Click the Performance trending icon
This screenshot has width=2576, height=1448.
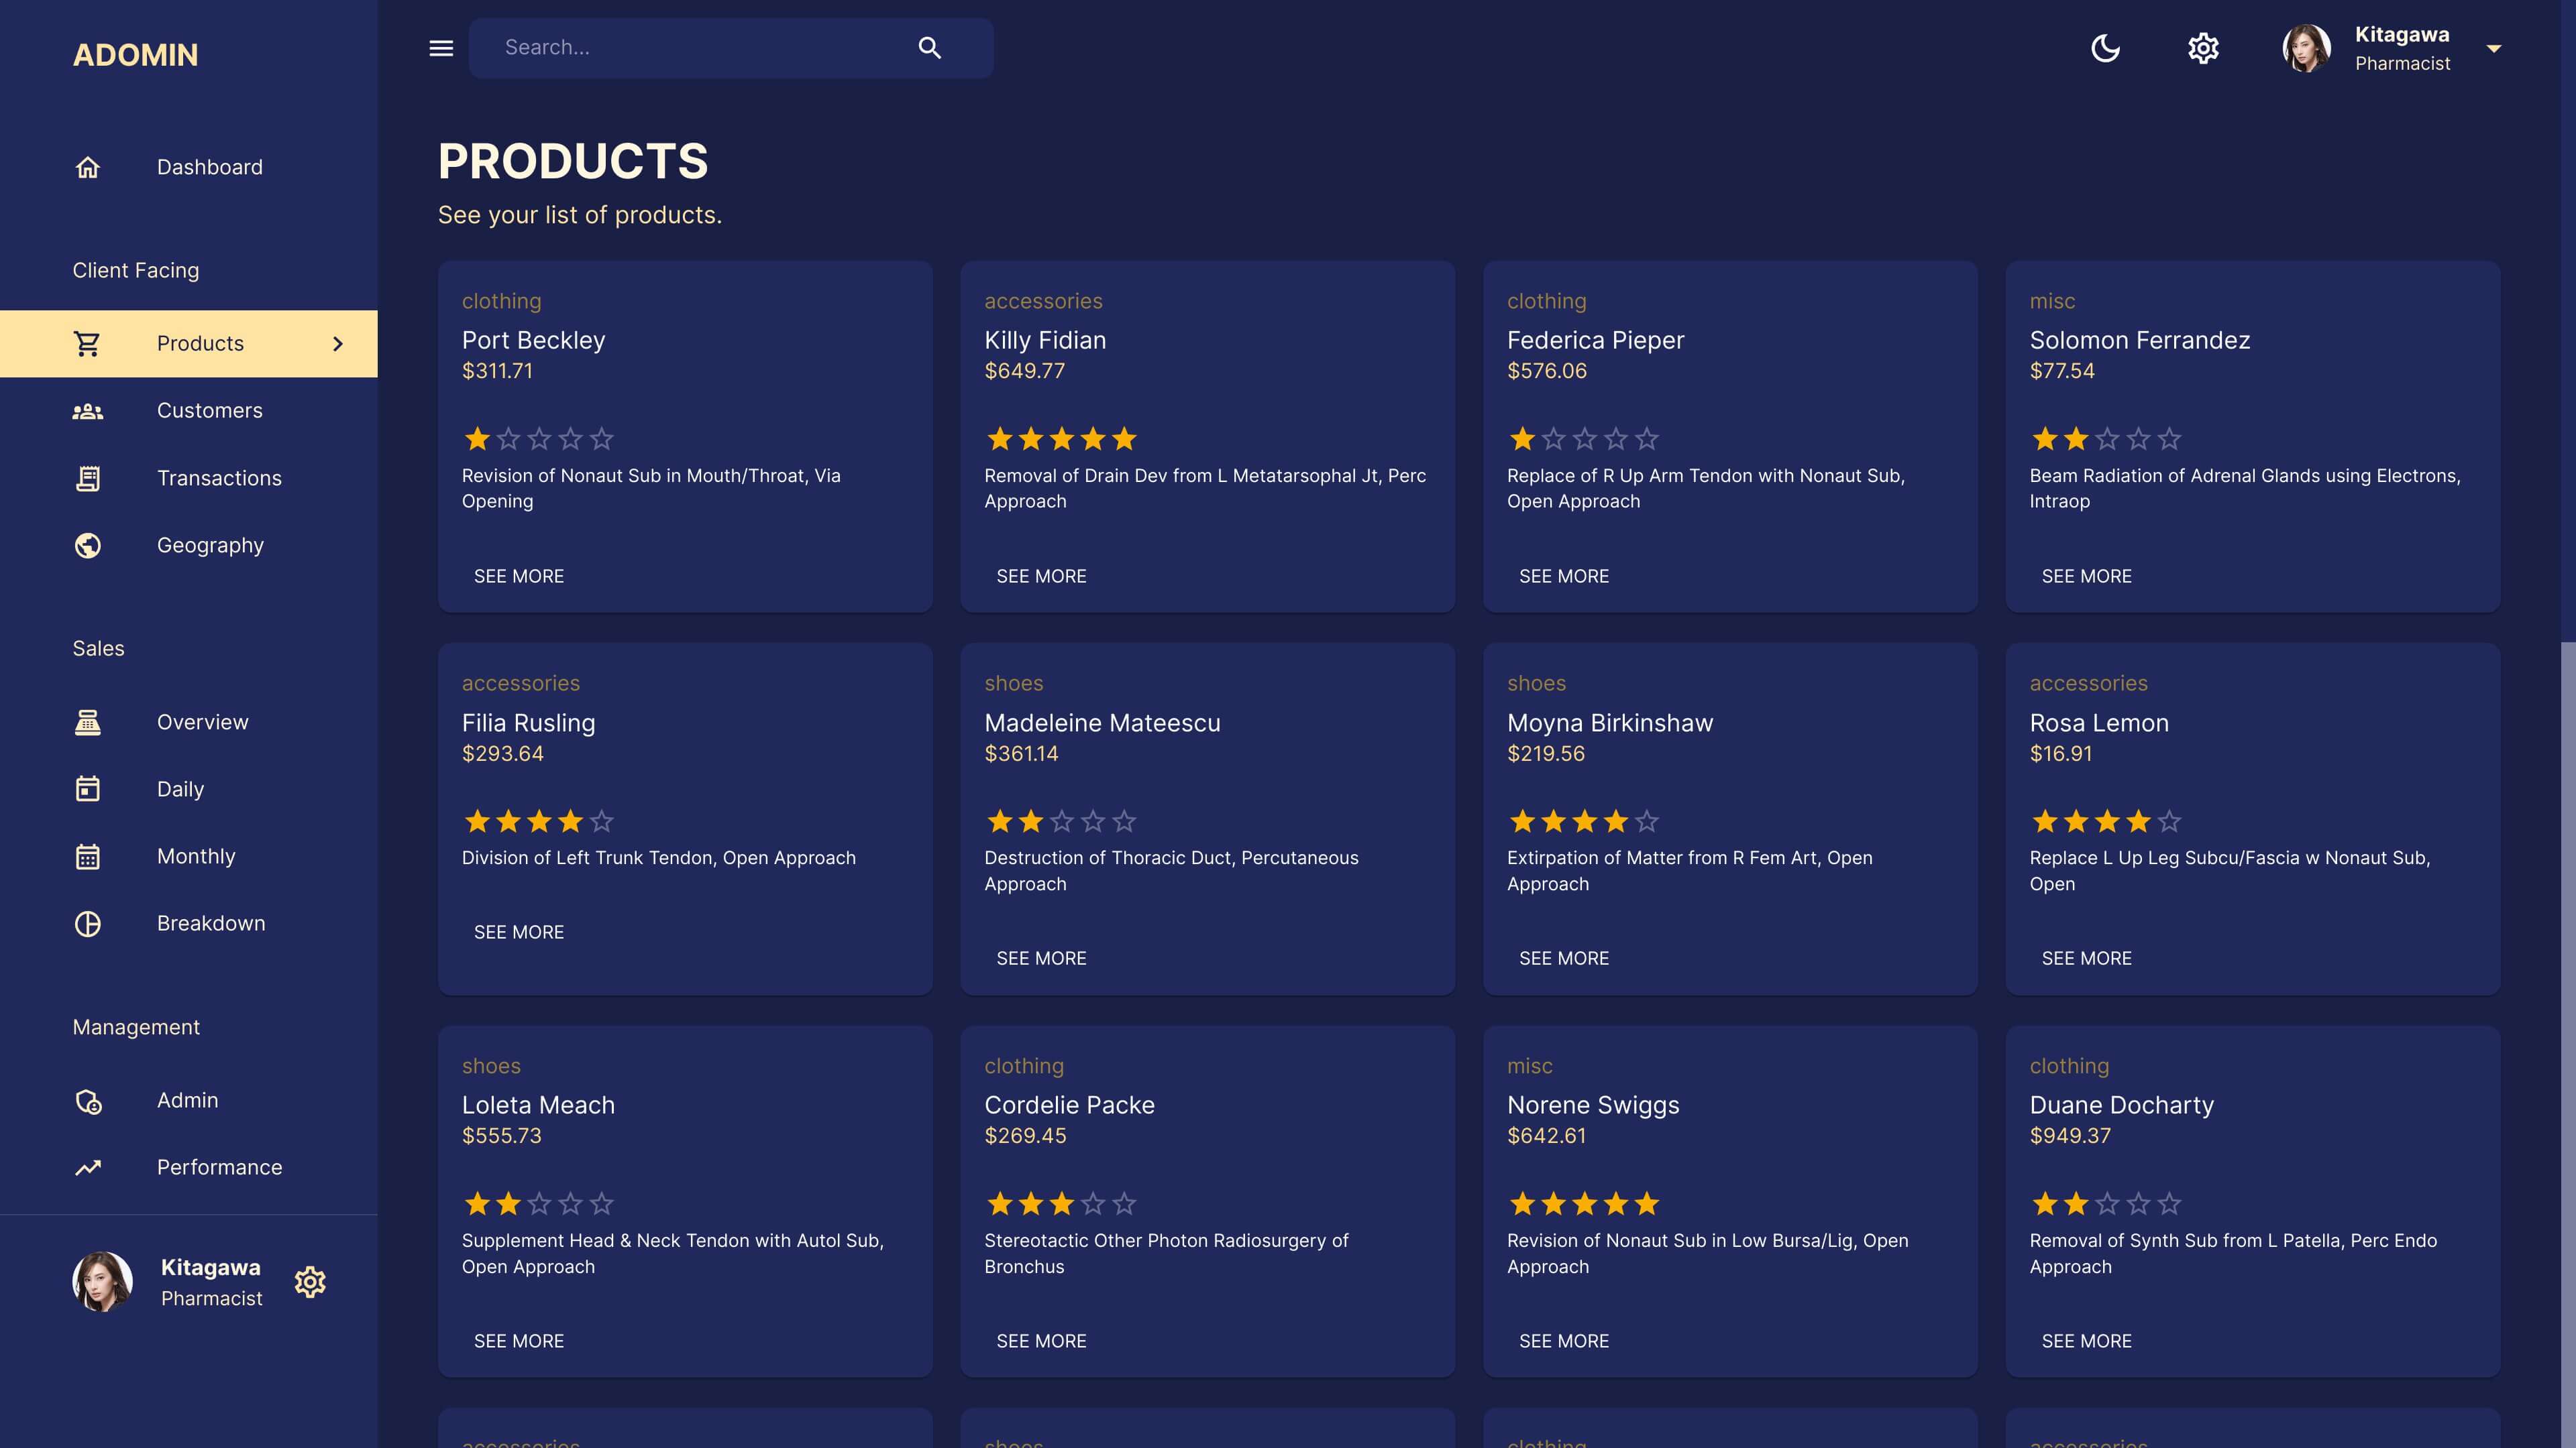pos(88,1167)
